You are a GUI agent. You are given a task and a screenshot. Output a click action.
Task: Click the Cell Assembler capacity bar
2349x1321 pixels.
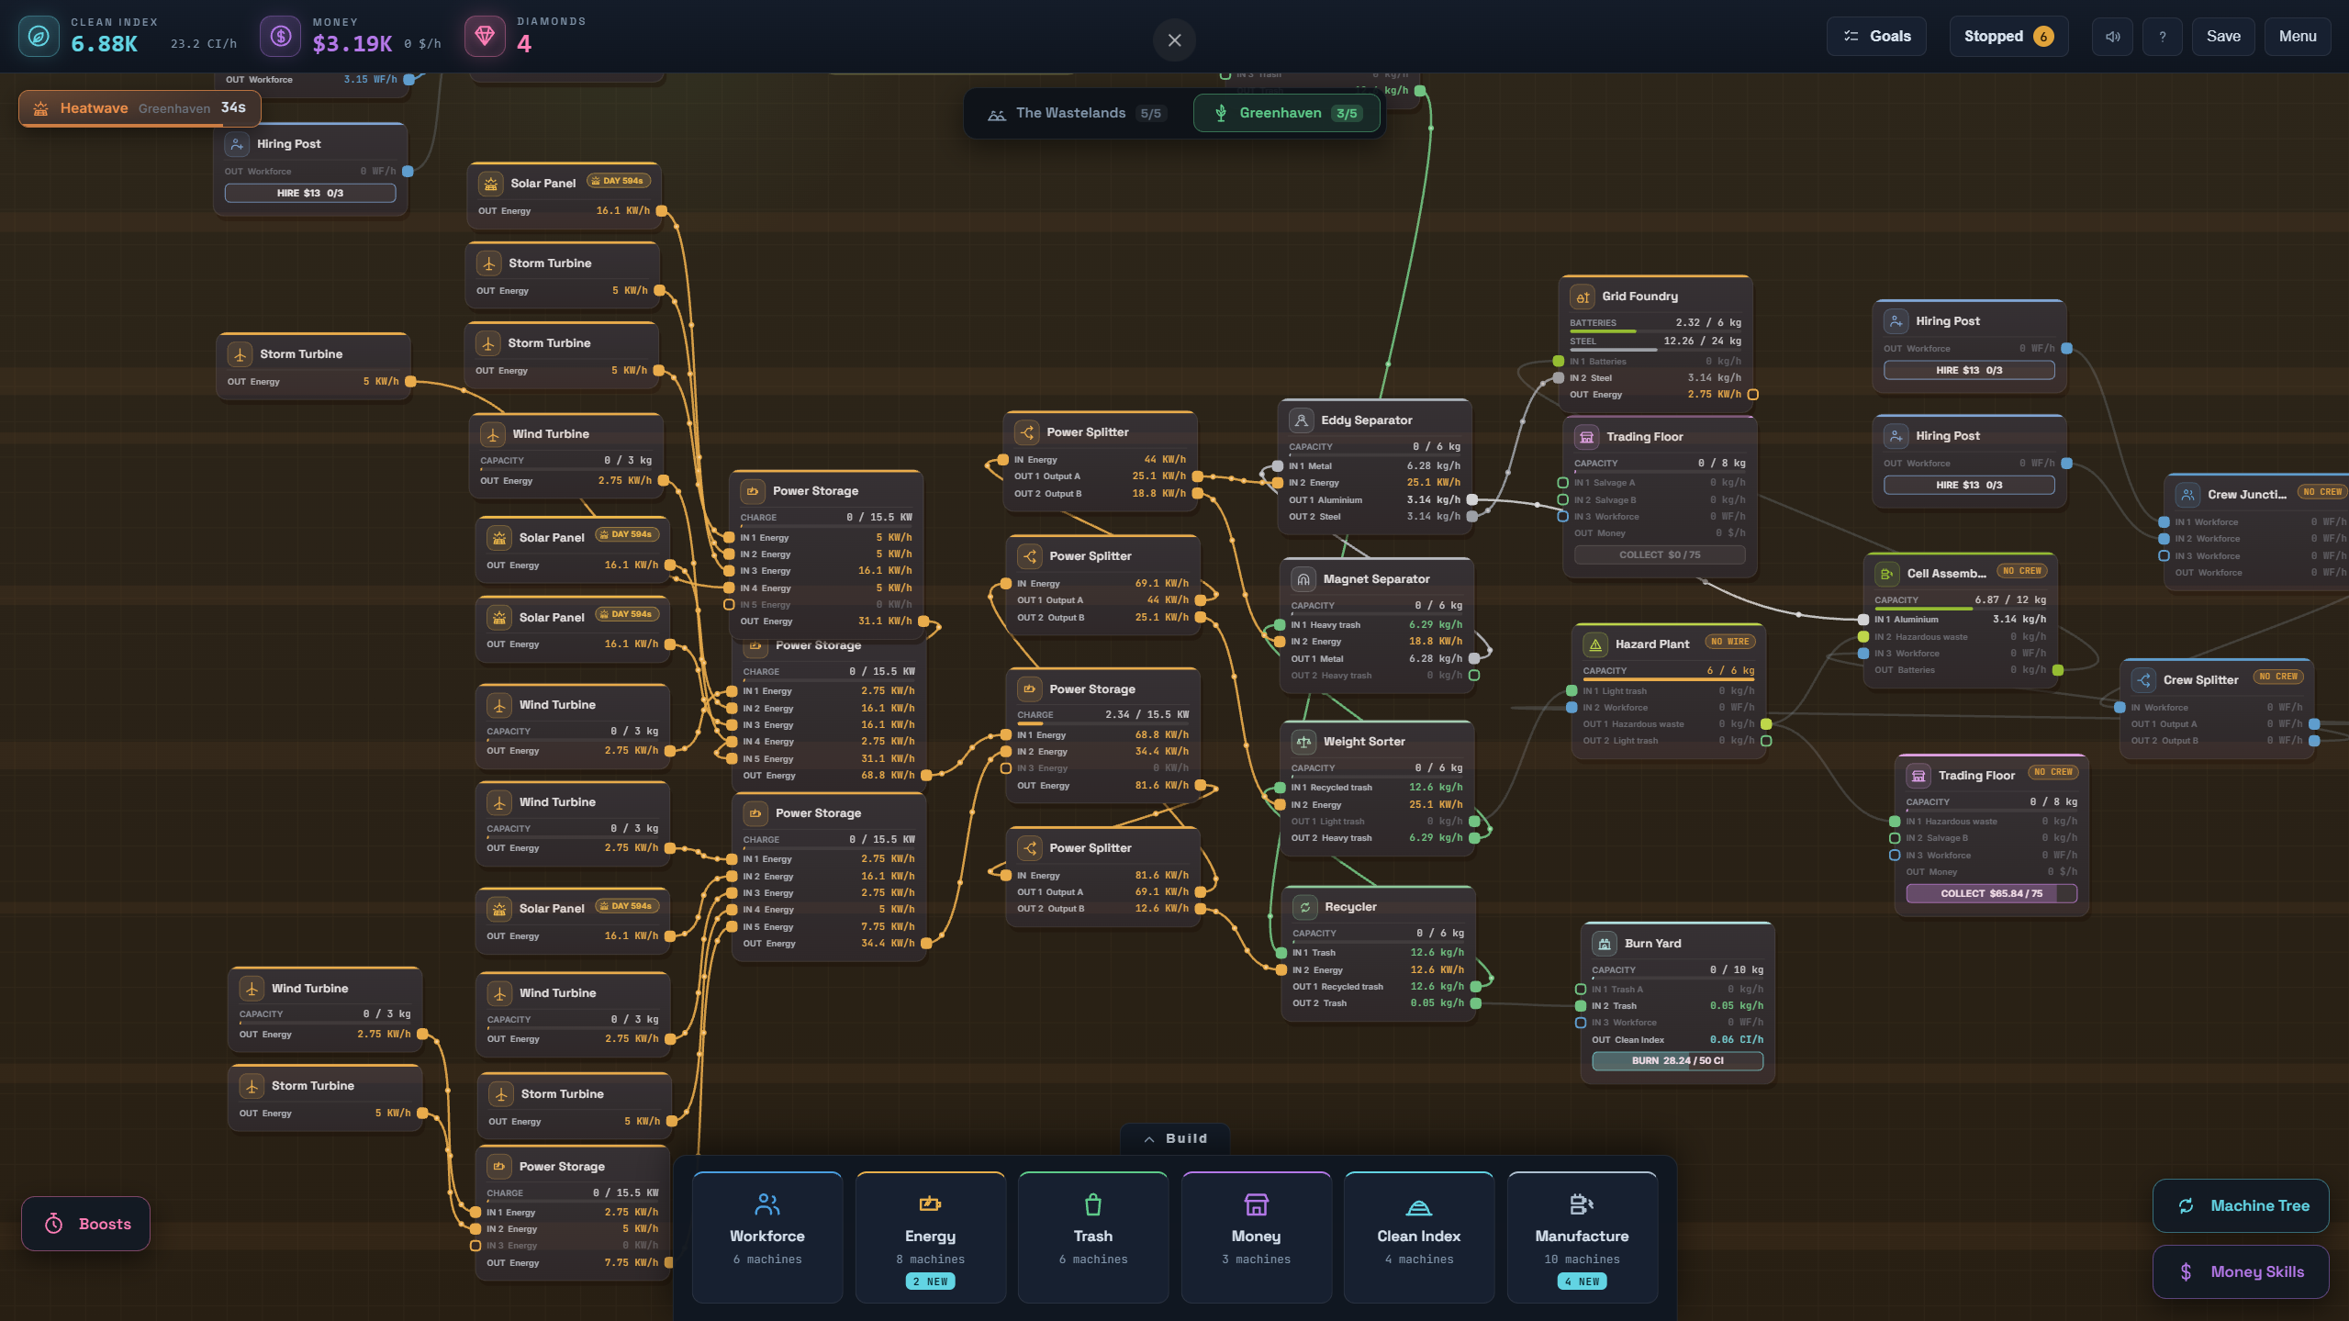1960,609
